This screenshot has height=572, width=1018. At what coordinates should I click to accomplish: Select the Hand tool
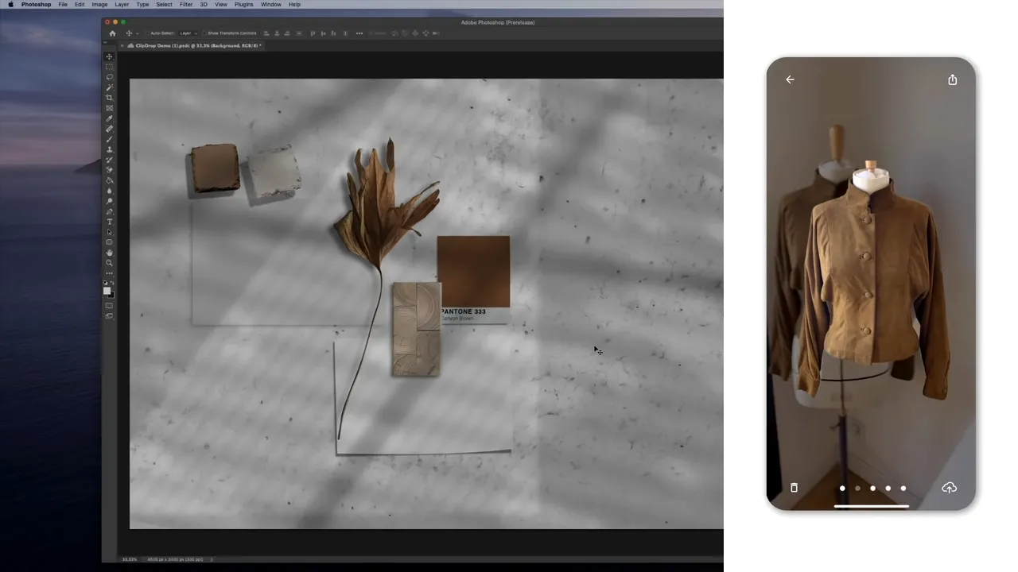click(x=109, y=253)
